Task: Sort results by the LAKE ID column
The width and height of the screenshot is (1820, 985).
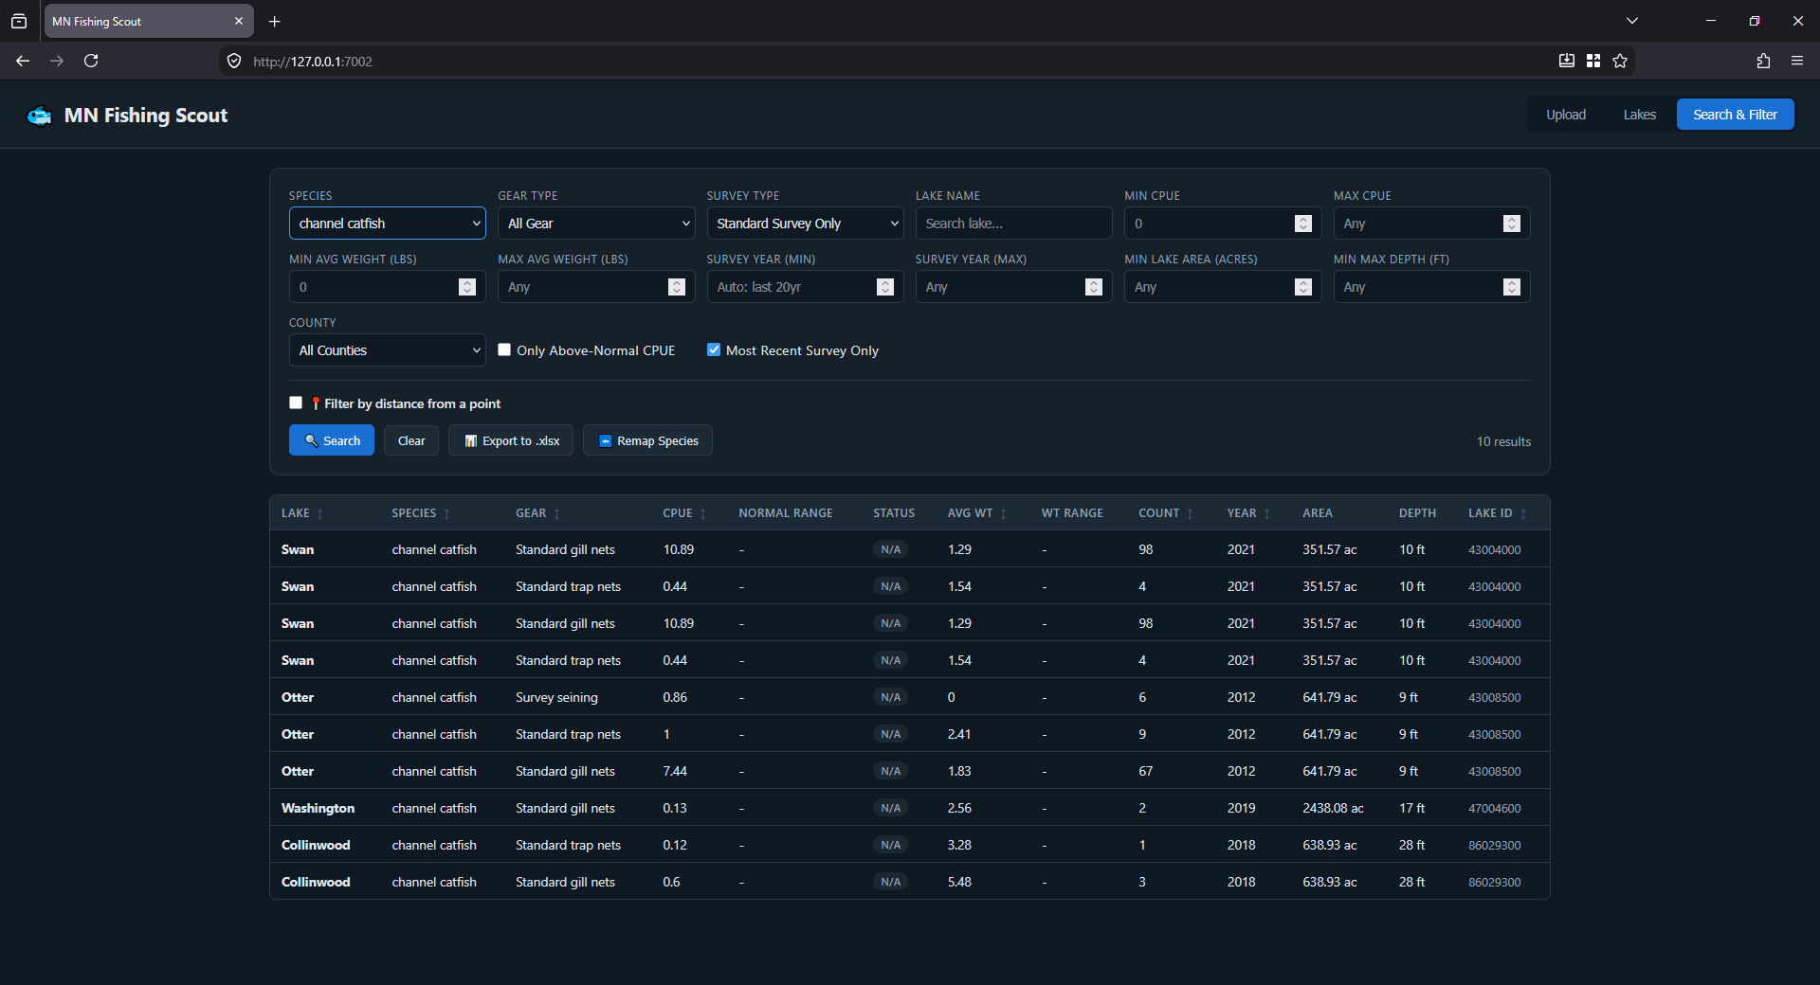Action: (1498, 513)
